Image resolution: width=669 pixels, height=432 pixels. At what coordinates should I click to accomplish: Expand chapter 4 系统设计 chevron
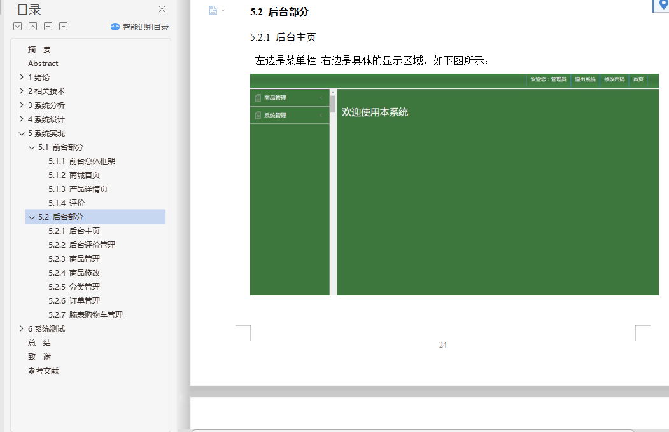pyautogui.click(x=22, y=119)
